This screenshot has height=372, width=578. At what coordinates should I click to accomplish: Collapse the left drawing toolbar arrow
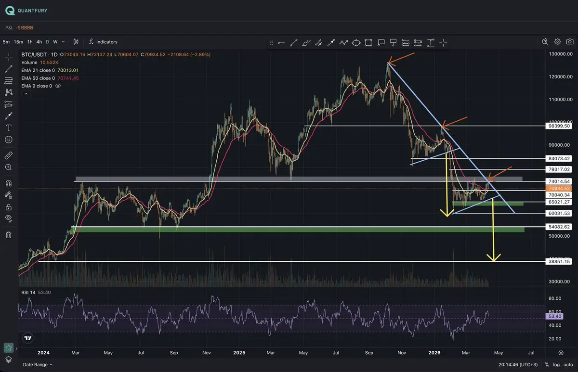pyautogui.click(x=17, y=348)
